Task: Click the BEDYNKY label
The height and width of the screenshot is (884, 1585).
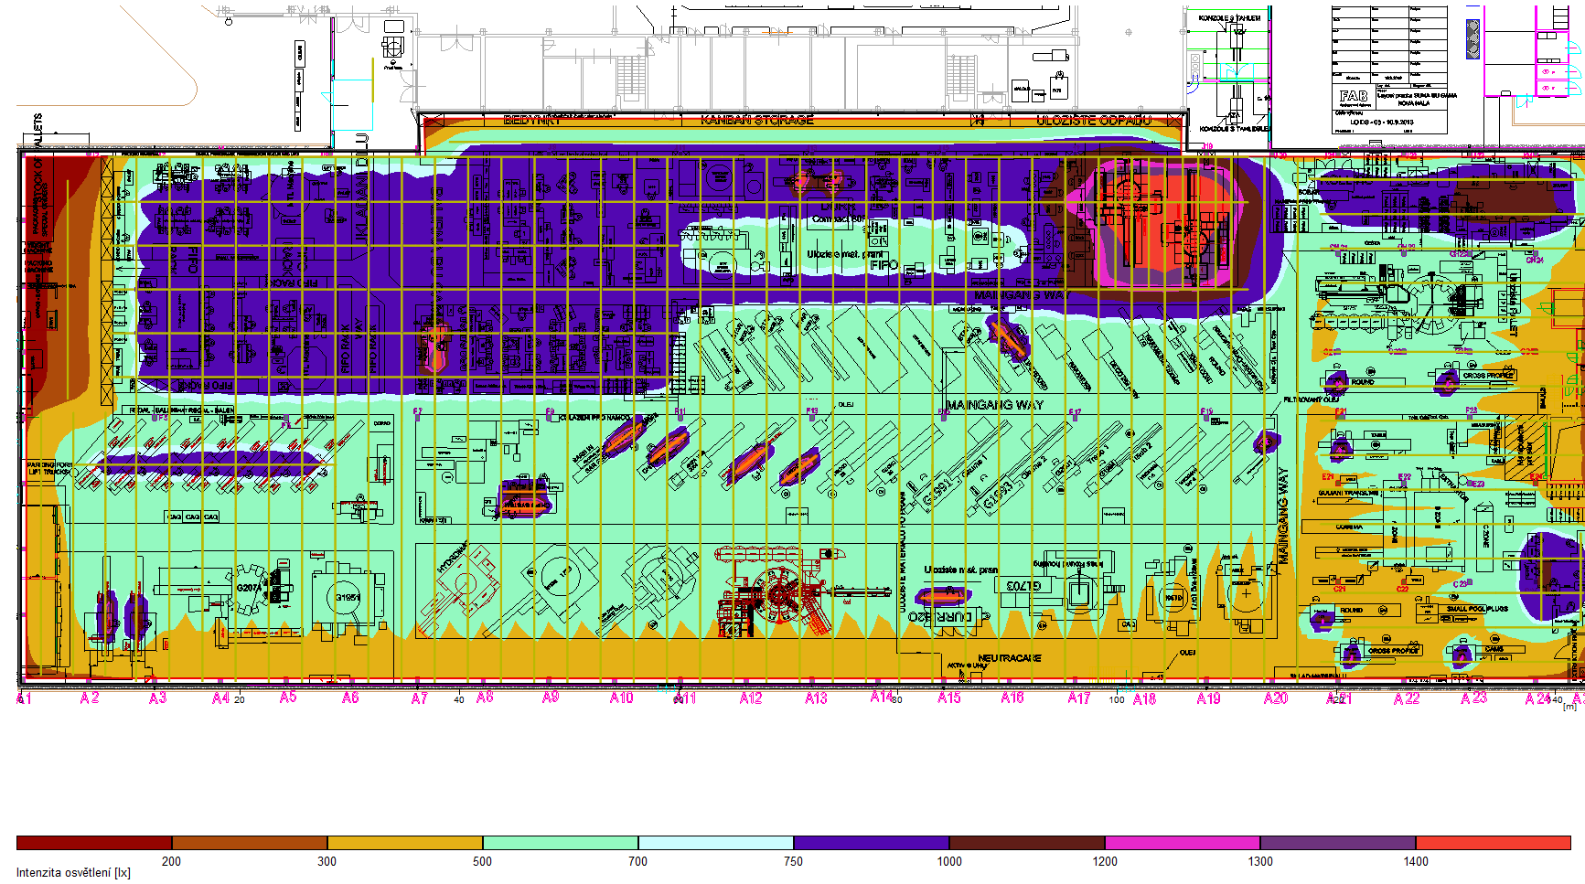Action: [532, 120]
